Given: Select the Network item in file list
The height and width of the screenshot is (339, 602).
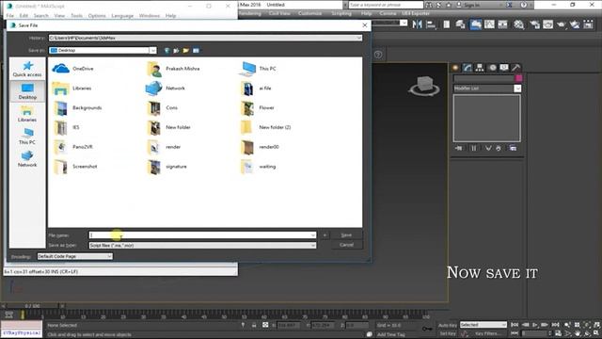Looking at the screenshot, I should click(166, 88).
